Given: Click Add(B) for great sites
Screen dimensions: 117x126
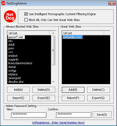Looking at the screenshot, I should 73,90.
